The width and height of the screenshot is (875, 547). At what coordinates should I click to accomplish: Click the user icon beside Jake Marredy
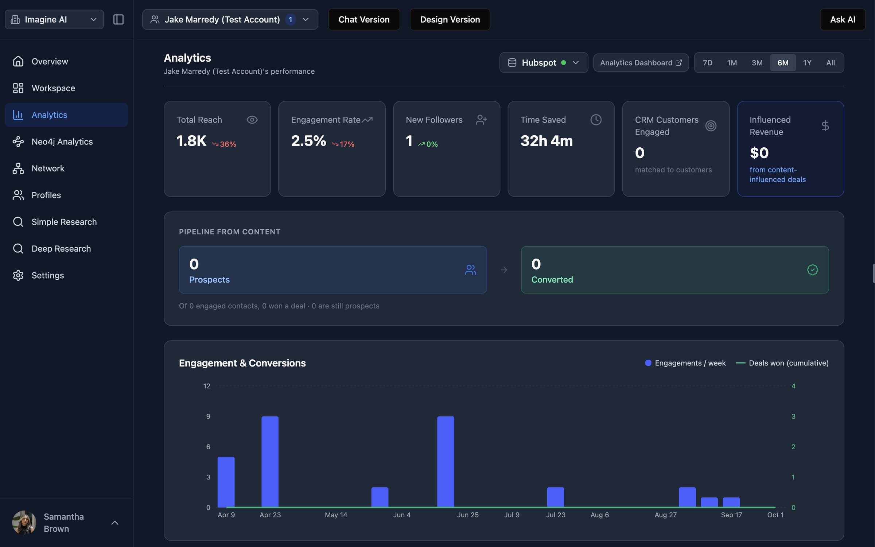155,19
